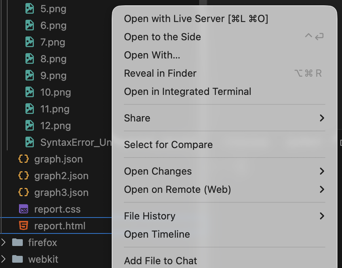Click the CSS file icon for report.css
342x268 pixels.
24,209
